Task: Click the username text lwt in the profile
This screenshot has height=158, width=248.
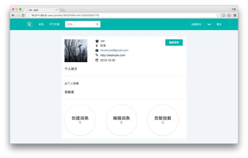Action: pyautogui.click(x=103, y=41)
